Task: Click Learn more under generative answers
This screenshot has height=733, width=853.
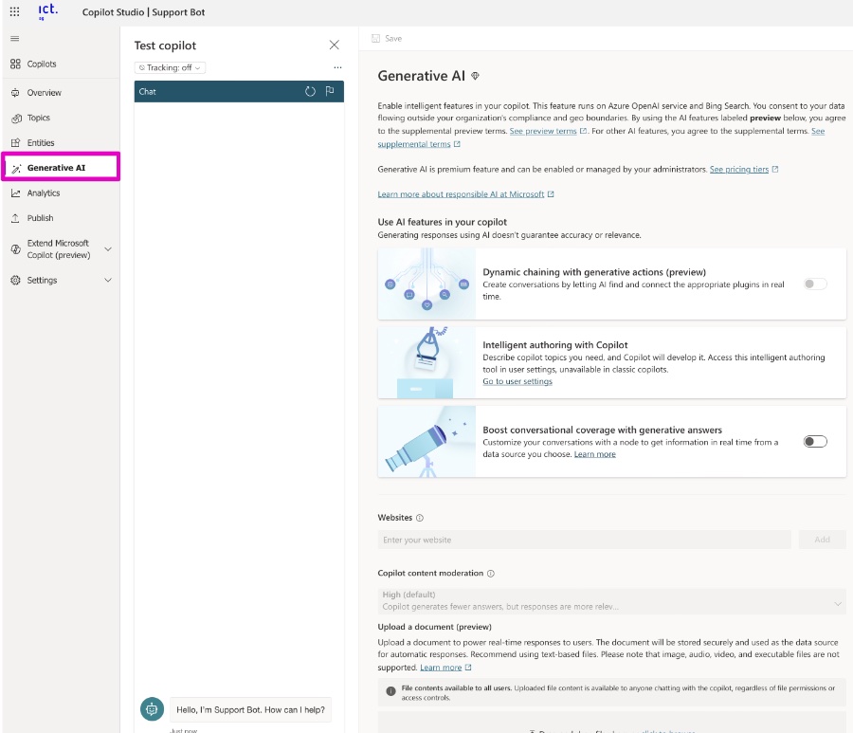Action: pyautogui.click(x=594, y=454)
